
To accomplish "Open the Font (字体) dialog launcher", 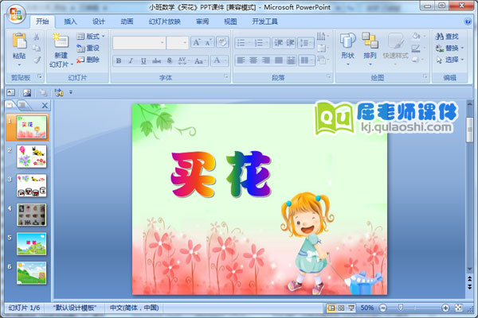I will (x=226, y=76).
